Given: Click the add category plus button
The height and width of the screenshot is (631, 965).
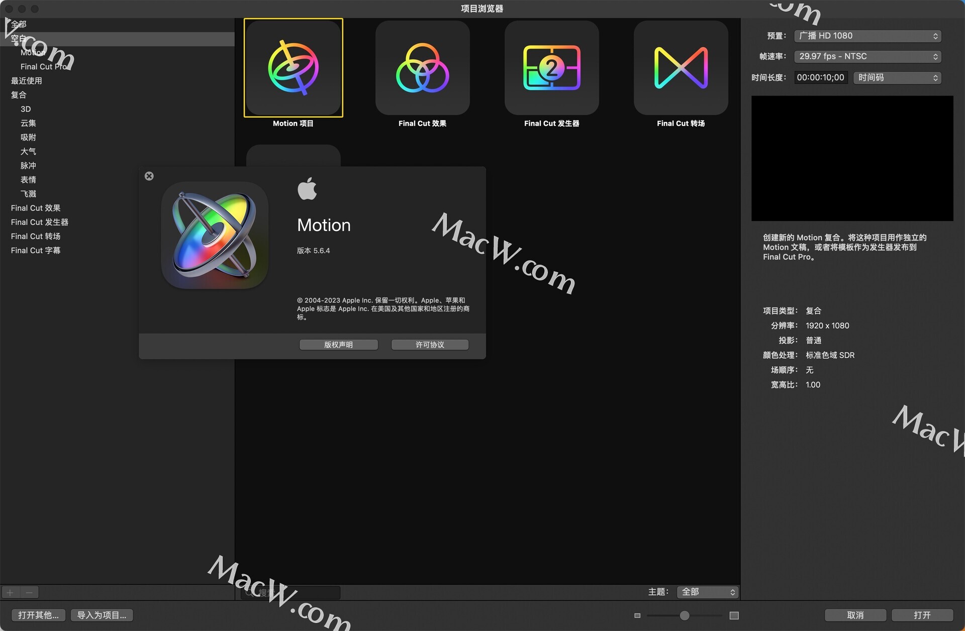Looking at the screenshot, I should point(10,592).
